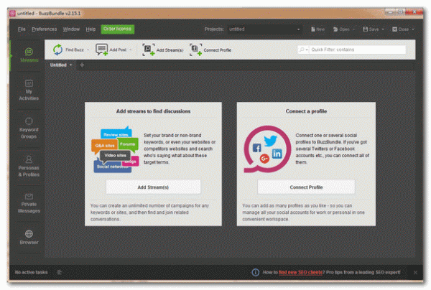Screen dimensions: 431x290
Task: Click the Close project button
Action: pyautogui.click(x=401, y=29)
